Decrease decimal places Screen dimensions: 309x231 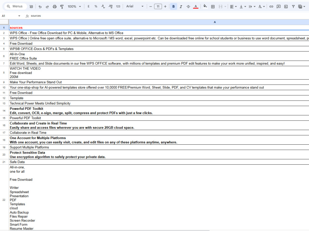[x=103, y=6]
